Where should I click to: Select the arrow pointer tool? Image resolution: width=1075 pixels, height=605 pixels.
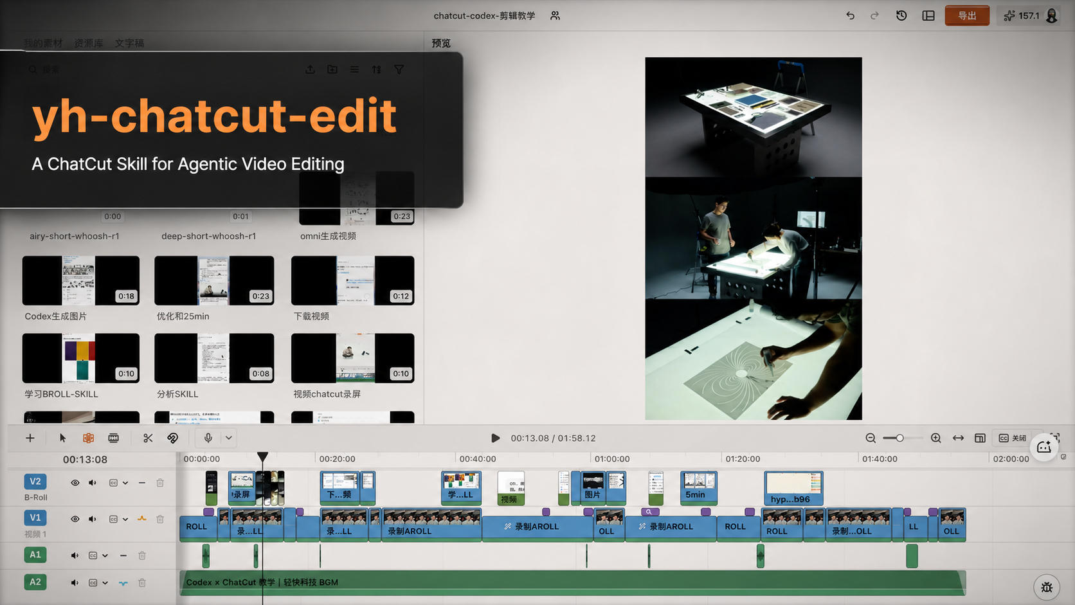[62, 438]
